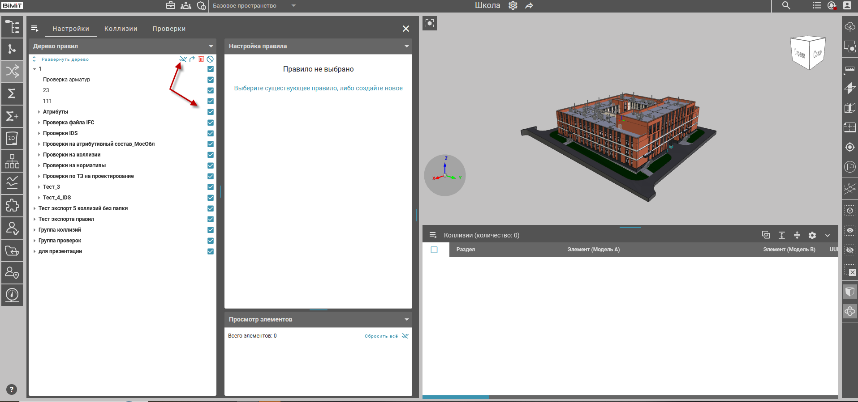858x402 pixels.
Task: Click the sigma summation tool icon
Action: pyautogui.click(x=12, y=93)
